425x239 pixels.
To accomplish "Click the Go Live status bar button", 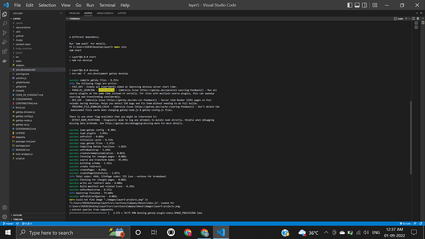I will coord(405,224).
